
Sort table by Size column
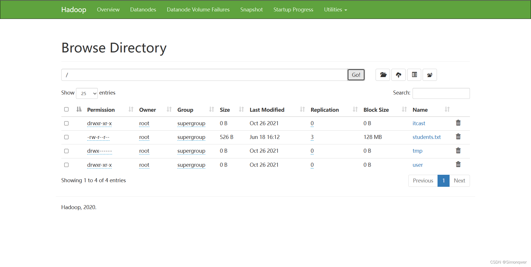[x=241, y=109]
